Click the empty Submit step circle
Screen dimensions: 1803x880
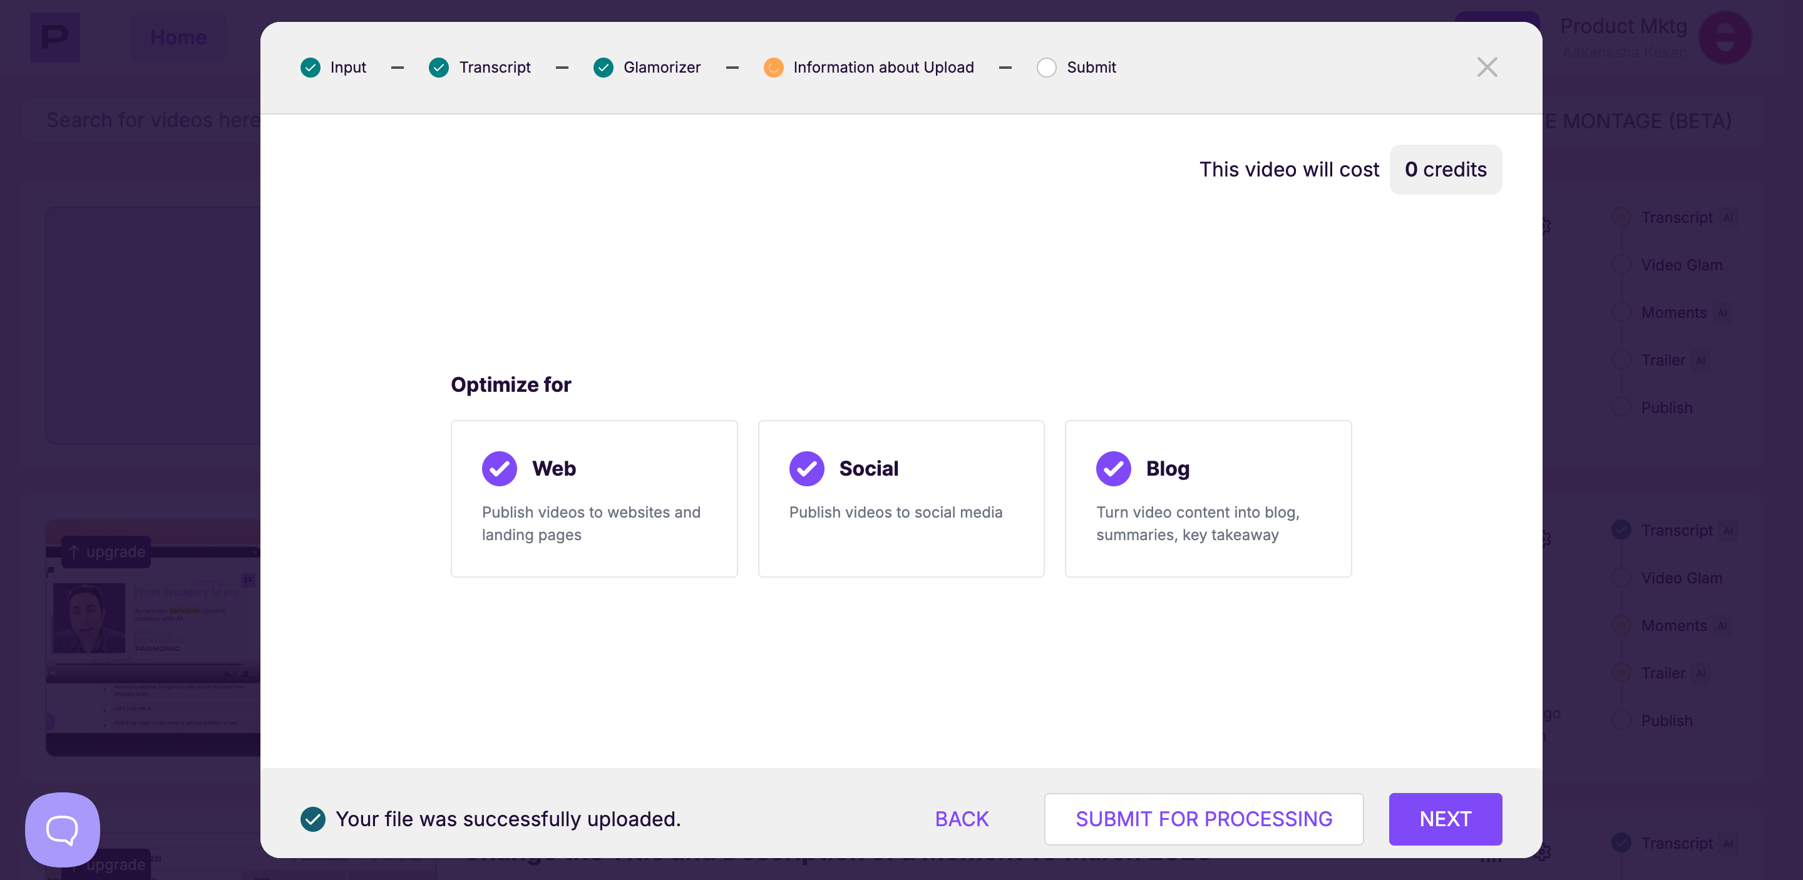1045,67
